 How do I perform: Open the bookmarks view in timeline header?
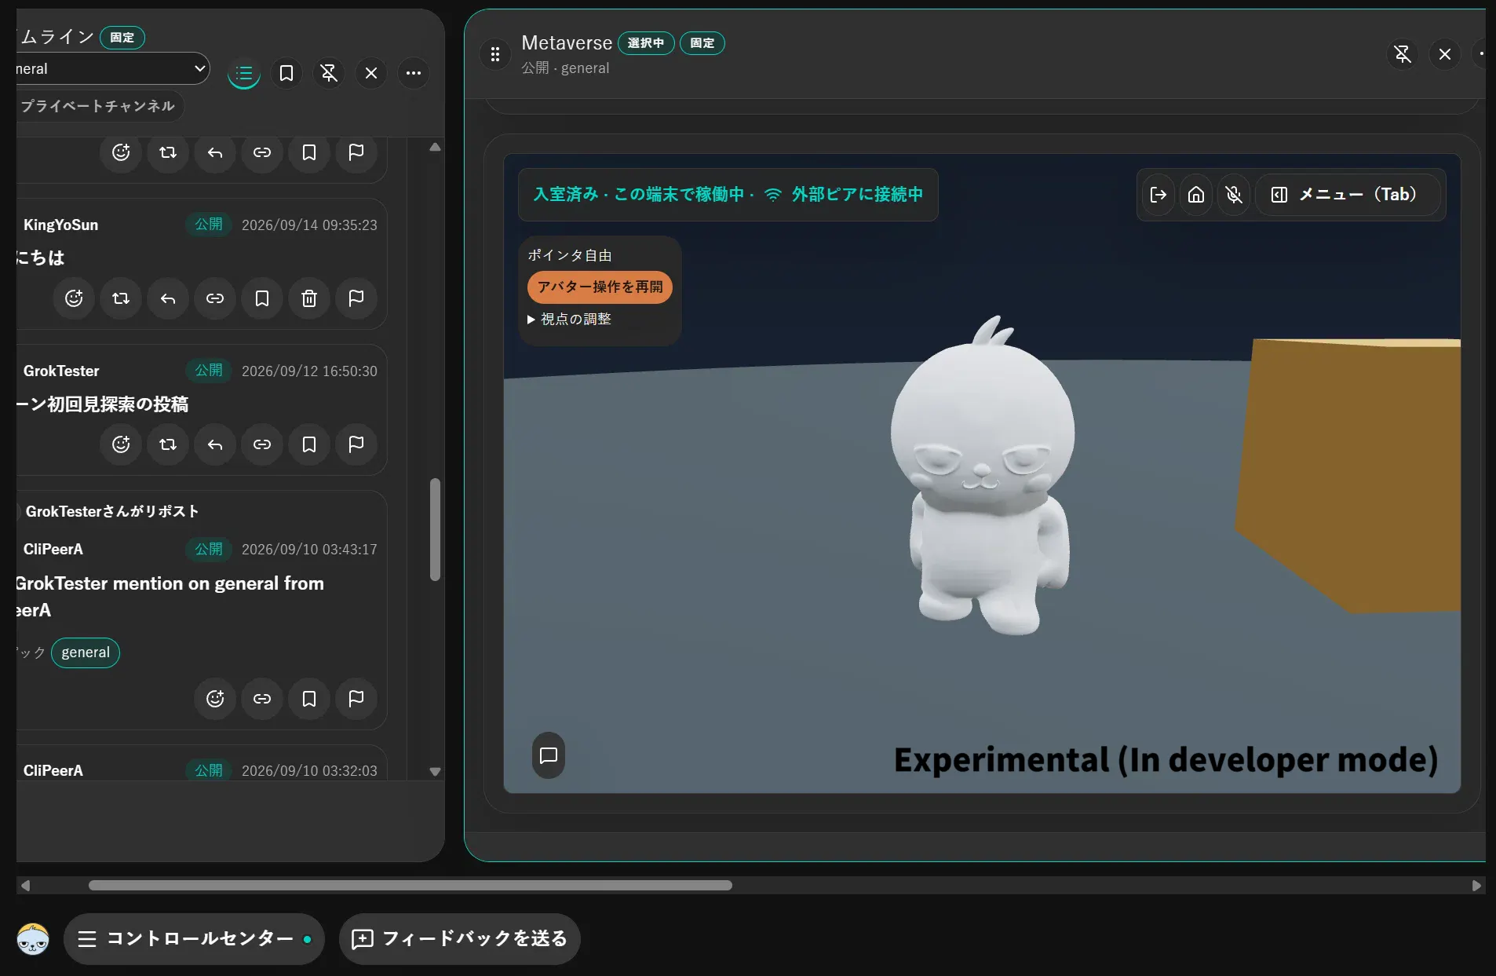point(286,73)
